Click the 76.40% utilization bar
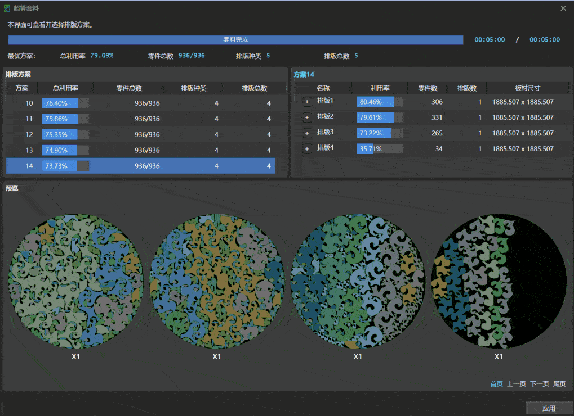Screen dimensions: 574x416 click(x=65, y=103)
